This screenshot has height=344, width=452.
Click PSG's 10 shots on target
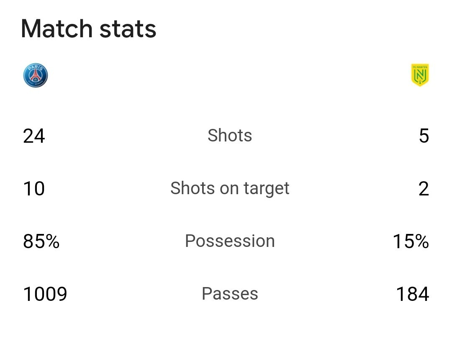click(34, 189)
